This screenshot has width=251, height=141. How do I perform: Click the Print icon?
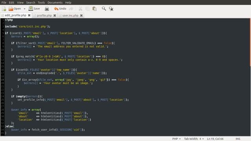[x=47, y=9]
